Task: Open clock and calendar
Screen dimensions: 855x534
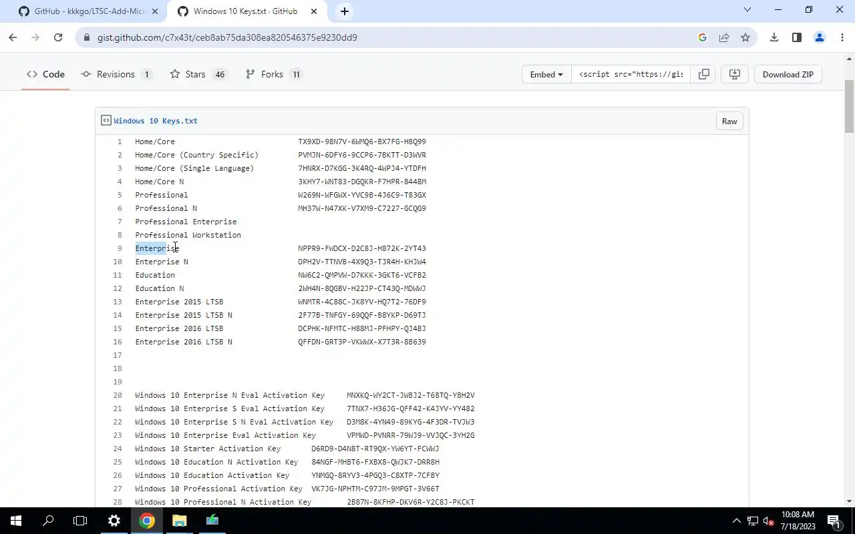Action: click(x=798, y=521)
